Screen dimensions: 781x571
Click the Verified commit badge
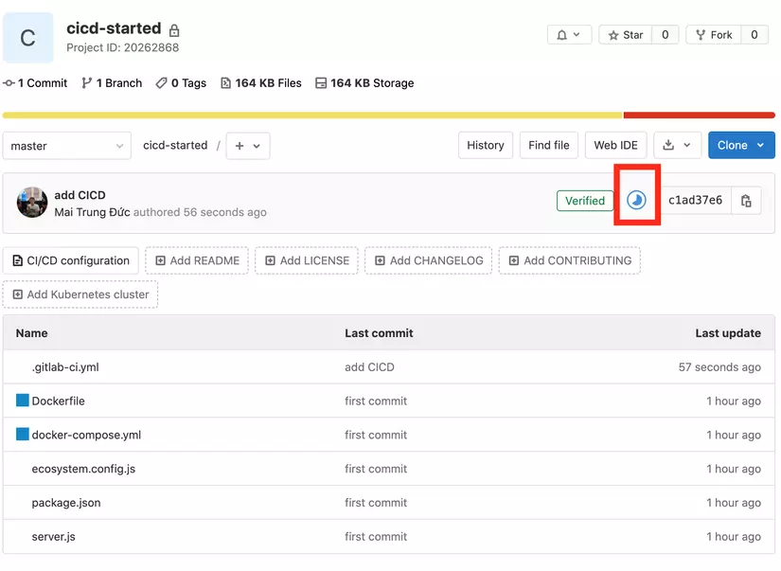click(x=584, y=200)
